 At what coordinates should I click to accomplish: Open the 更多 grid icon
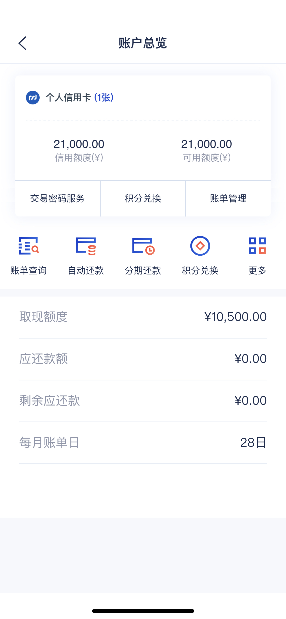click(x=257, y=246)
